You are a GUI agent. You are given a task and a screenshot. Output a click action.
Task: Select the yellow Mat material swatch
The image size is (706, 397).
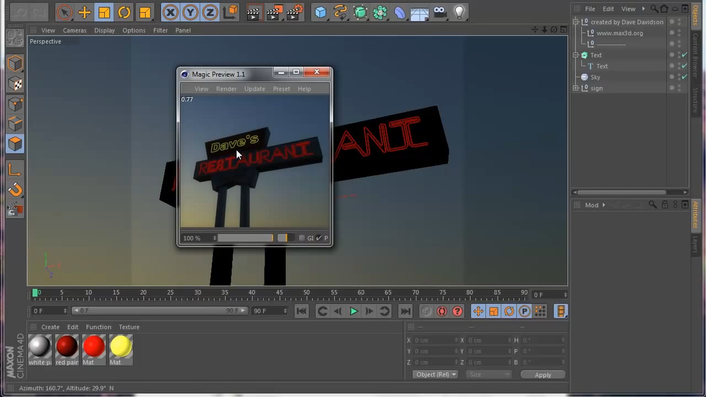(121, 347)
